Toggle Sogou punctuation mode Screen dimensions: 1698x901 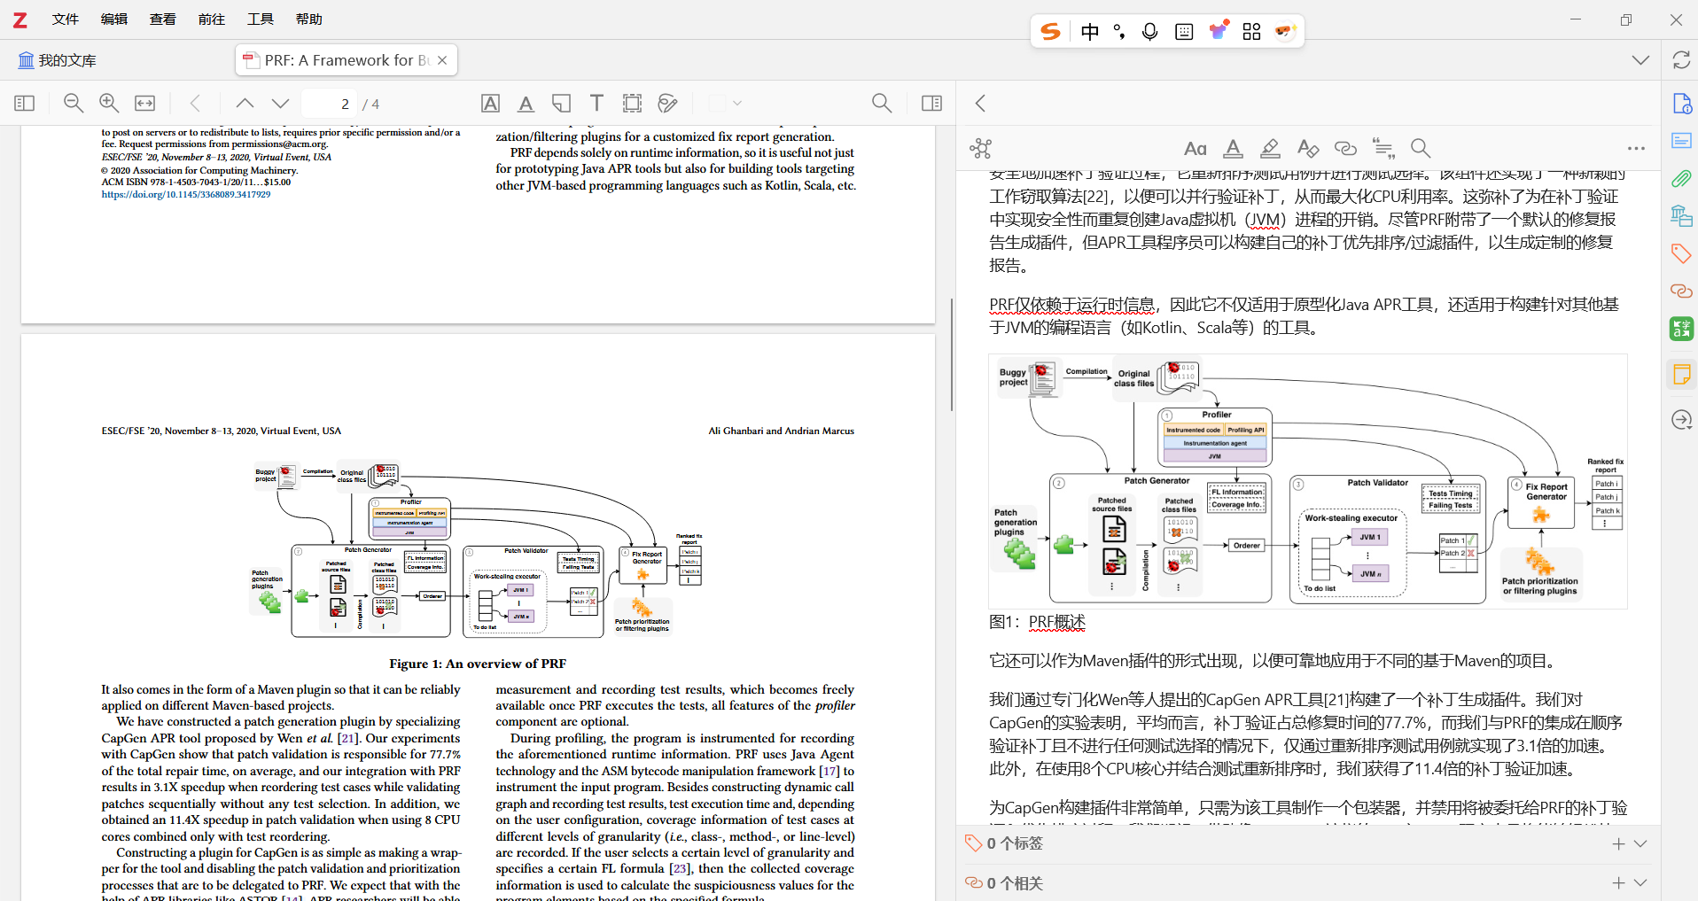(x=1119, y=32)
